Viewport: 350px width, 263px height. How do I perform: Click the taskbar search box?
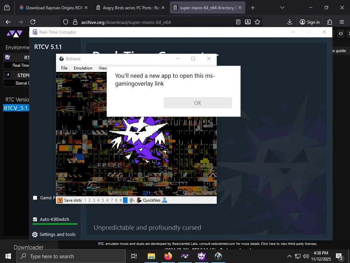pyautogui.click(x=71, y=256)
